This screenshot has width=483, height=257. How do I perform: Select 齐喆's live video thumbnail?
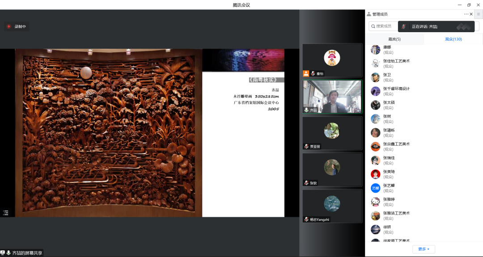tap(332, 97)
